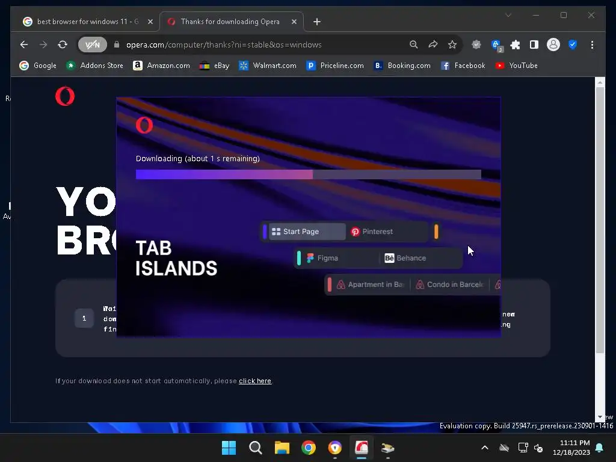Open the Facebook bookmark
The height and width of the screenshot is (462, 616).
pos(463,66)
